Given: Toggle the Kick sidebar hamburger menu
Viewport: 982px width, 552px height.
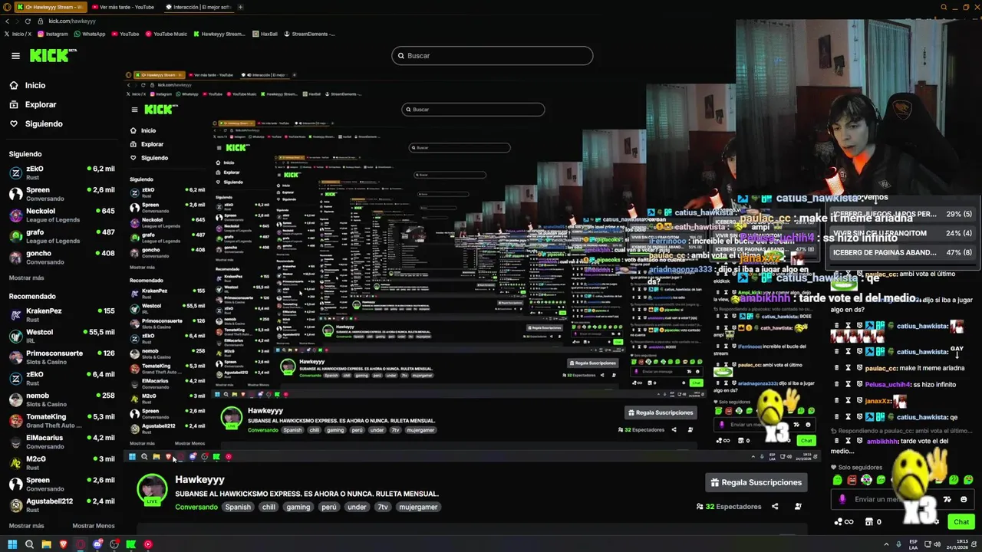Looking at the screenshot, I should tap(15, 55).
